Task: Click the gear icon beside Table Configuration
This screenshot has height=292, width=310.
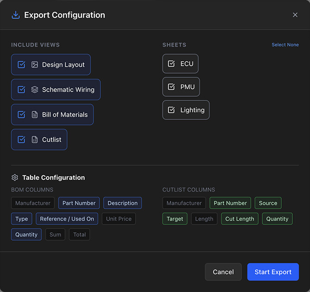Action: [15, 178]
